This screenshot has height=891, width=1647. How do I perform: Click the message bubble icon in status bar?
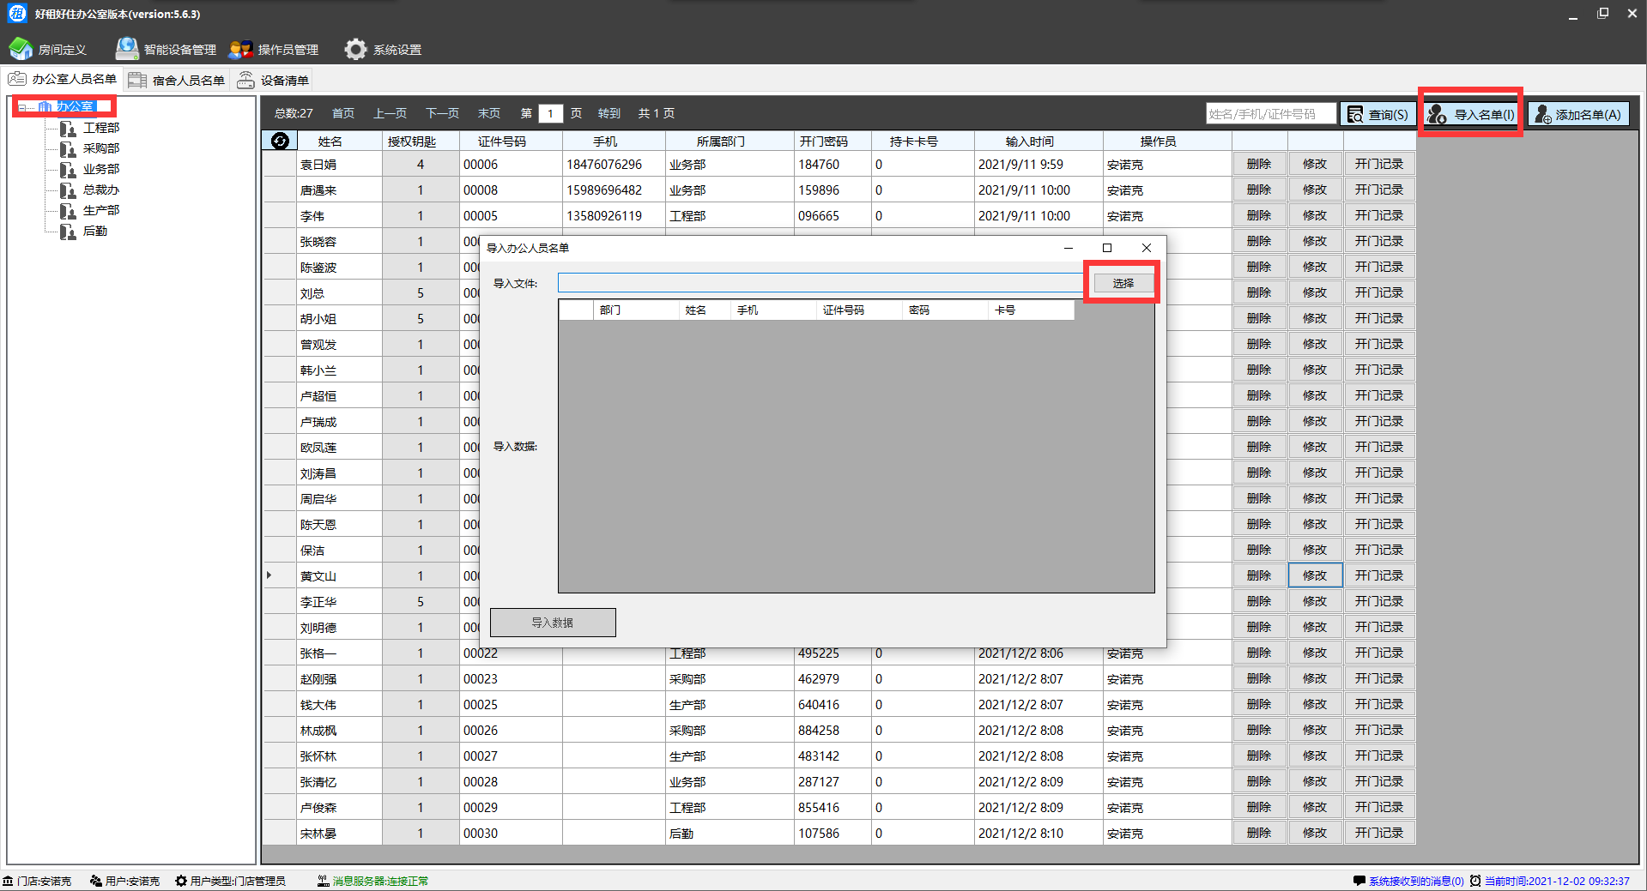coord(1359,881)
